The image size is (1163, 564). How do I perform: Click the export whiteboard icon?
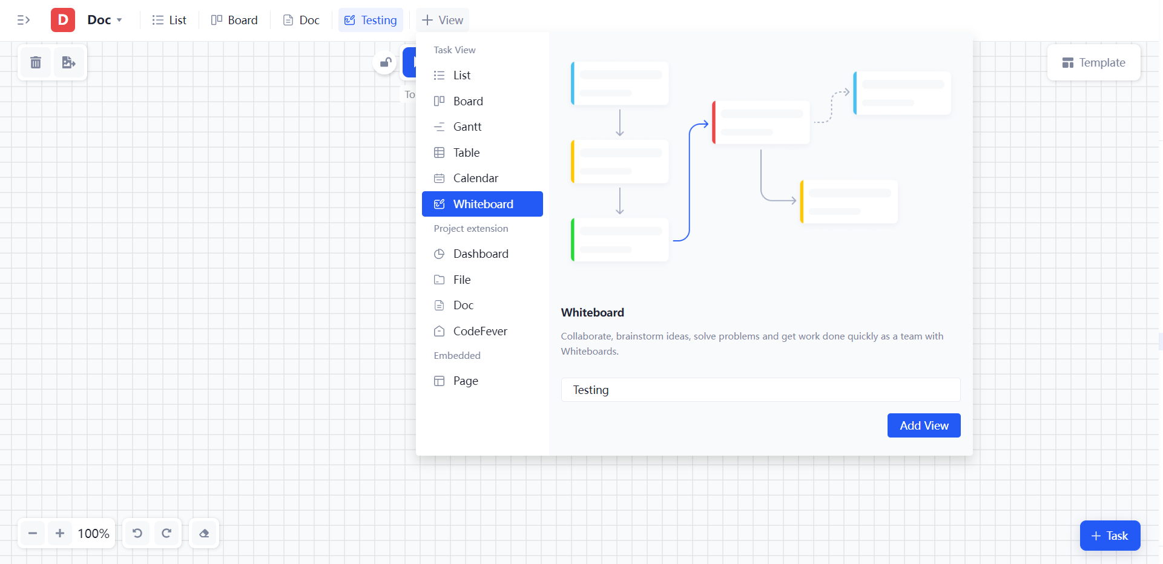click(69, 62)
